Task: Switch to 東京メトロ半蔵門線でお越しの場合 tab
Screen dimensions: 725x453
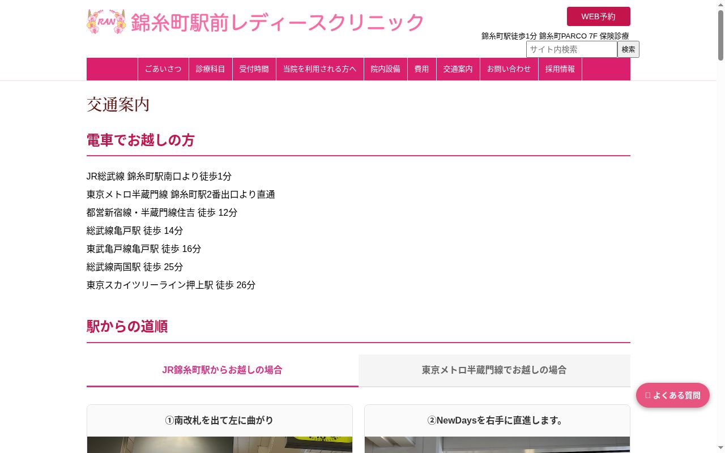Action: click(494, 370)
